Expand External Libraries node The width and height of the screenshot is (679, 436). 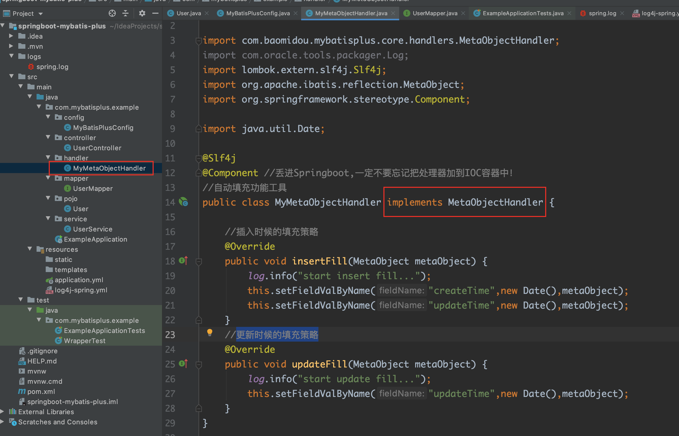2,411
